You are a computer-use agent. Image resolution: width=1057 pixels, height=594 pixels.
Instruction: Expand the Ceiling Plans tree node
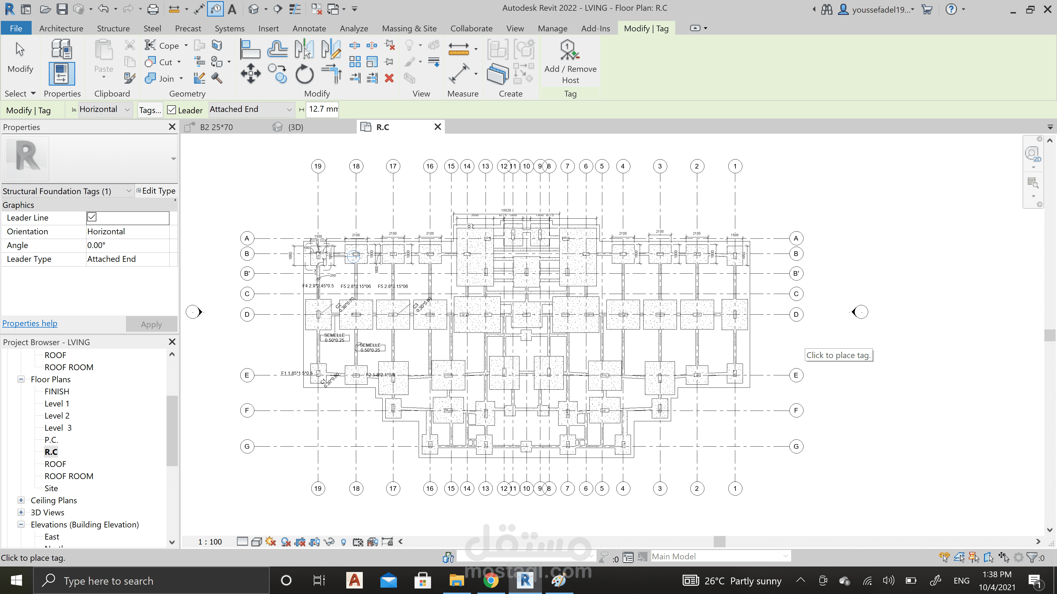click(21, 500)
